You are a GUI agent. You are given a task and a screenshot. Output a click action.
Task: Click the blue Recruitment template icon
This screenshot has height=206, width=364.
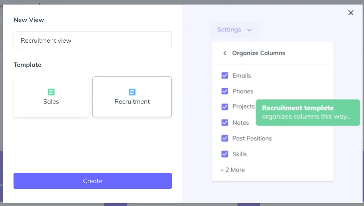tap(132, 92)
